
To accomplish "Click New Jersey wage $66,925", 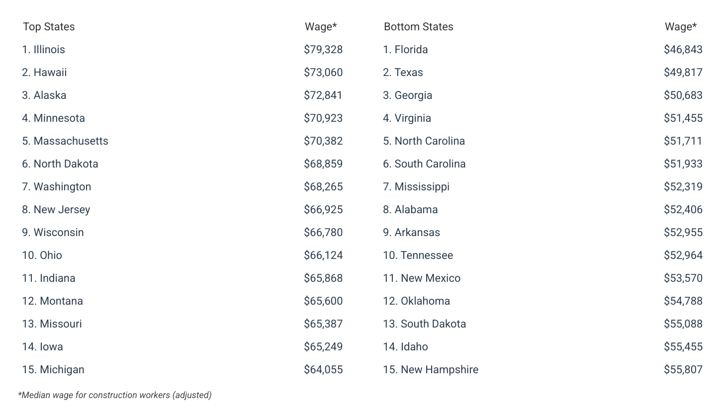I will [323, 210].
